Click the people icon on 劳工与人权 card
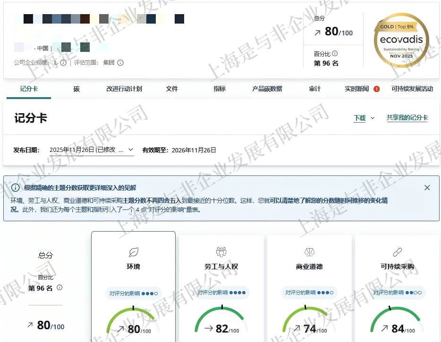Screen dimensions: 441x342 tap(221, 252)
